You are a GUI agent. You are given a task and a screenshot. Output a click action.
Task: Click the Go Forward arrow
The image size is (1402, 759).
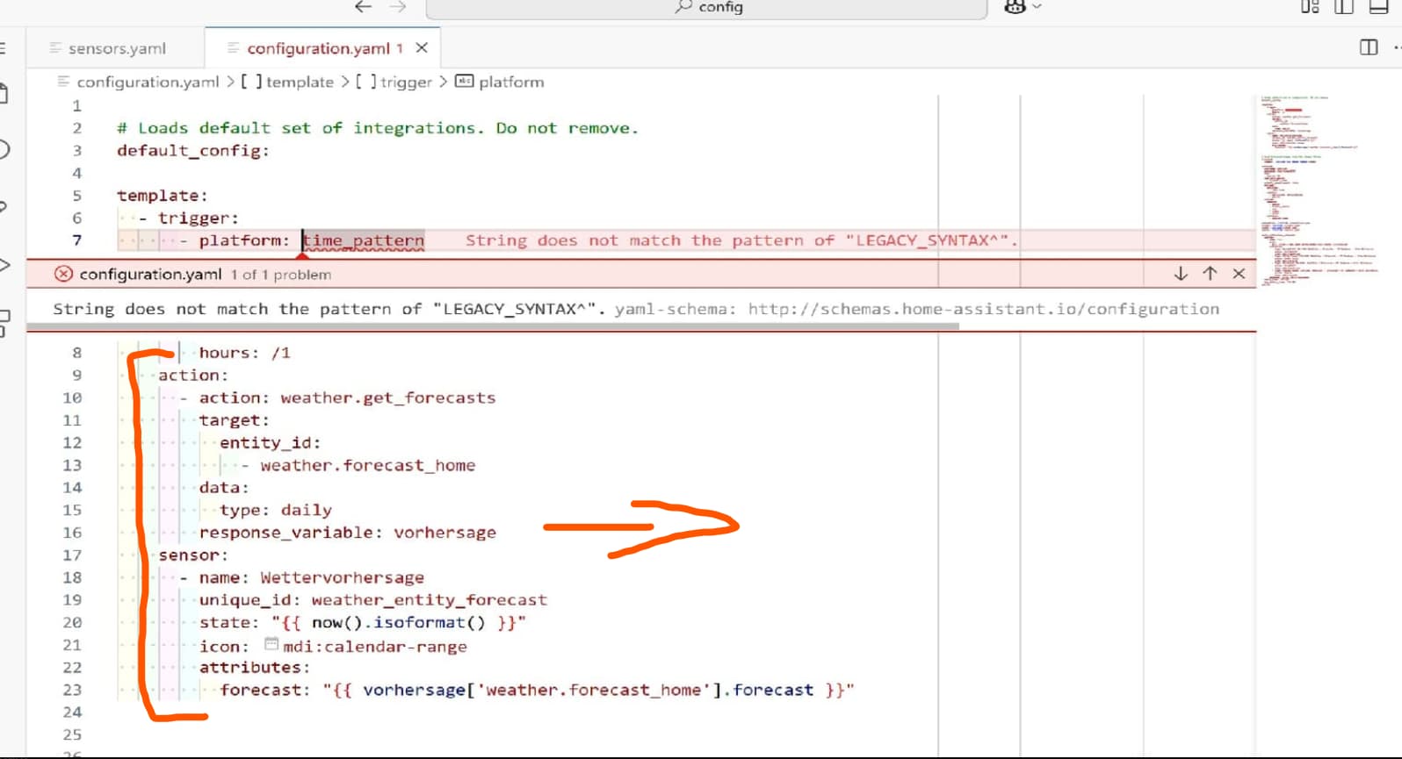398,7
